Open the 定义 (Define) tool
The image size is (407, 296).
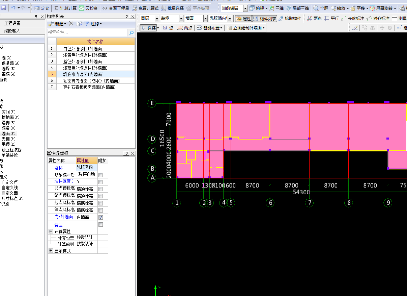(42, 8)
